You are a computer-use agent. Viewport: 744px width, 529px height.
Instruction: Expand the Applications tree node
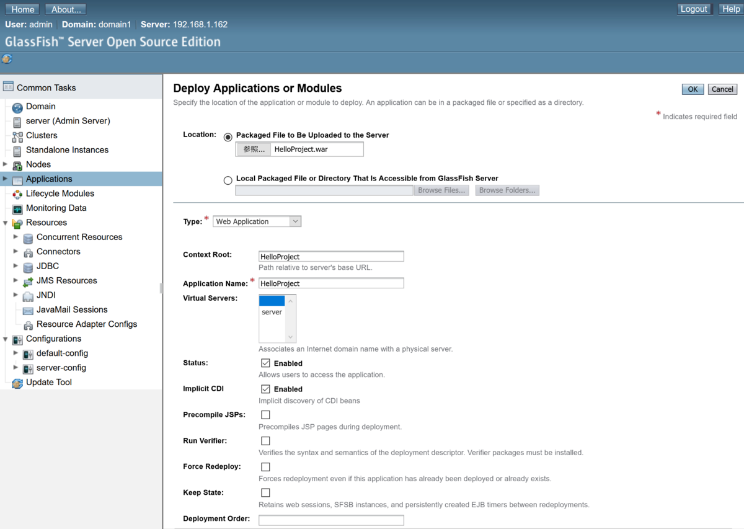point(6,179)
